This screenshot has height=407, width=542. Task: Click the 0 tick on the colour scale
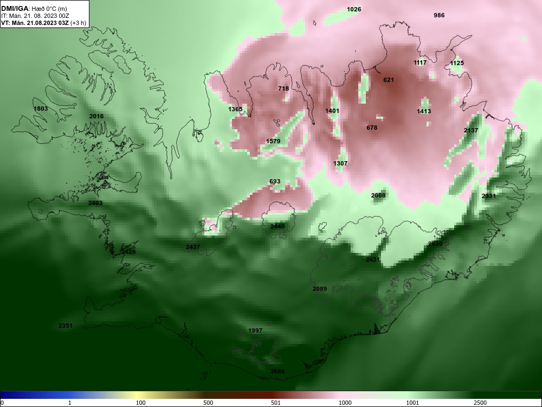pos(2,403)
